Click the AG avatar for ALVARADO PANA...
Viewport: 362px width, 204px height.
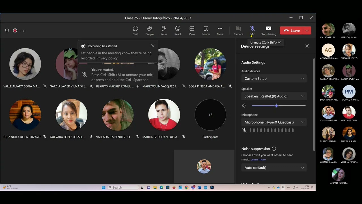[328, 50]
